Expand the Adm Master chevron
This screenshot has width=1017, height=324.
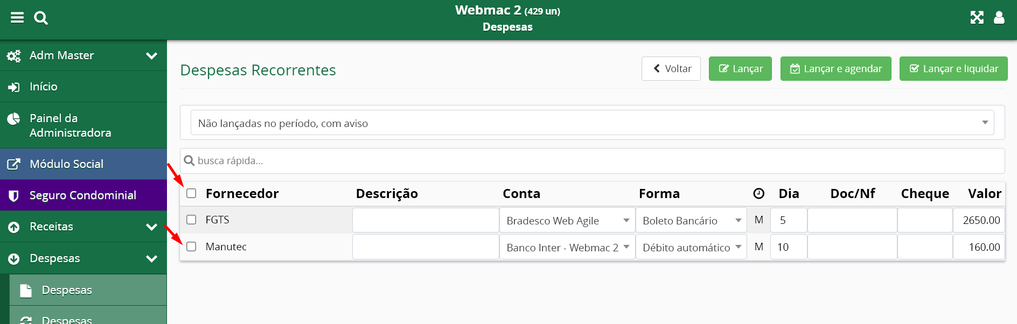152,55
